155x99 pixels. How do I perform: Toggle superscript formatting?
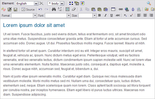click(x=131, y=15)
